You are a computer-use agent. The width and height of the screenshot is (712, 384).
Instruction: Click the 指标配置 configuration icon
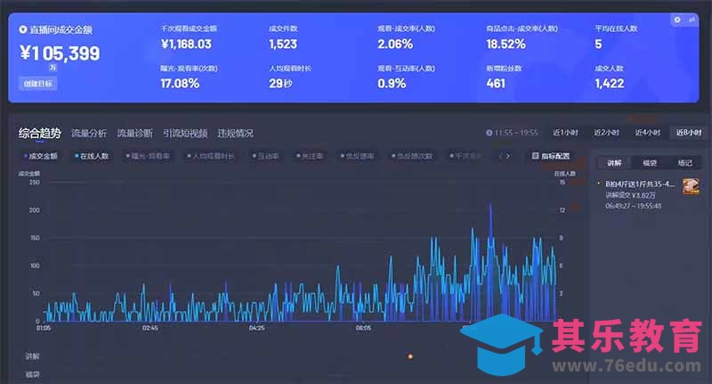[x=534, y=156]
